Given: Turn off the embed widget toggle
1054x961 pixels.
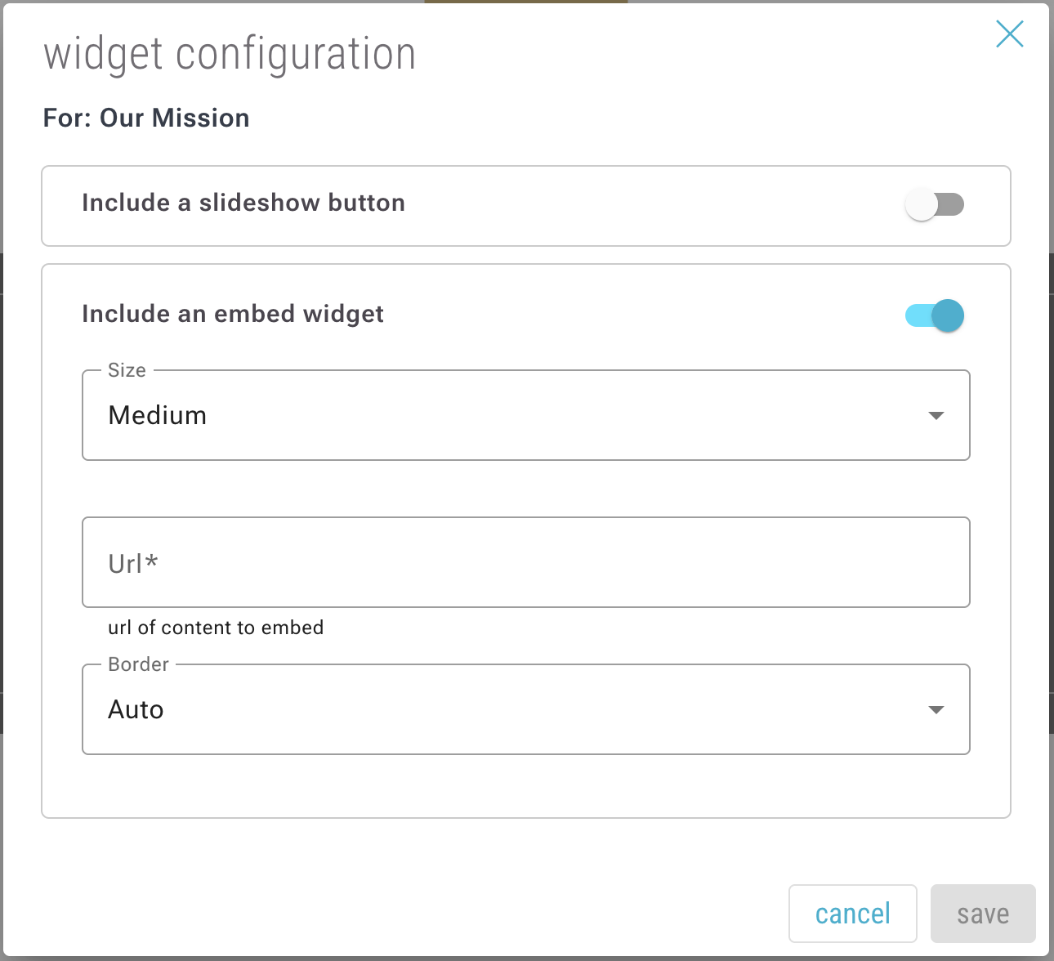Looking at the screenshot, I should click(x=934, y=315).
